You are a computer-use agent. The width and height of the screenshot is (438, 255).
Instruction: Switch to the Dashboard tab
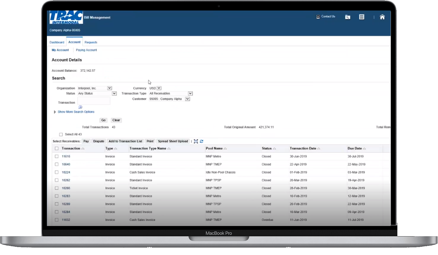click(57, 42)
